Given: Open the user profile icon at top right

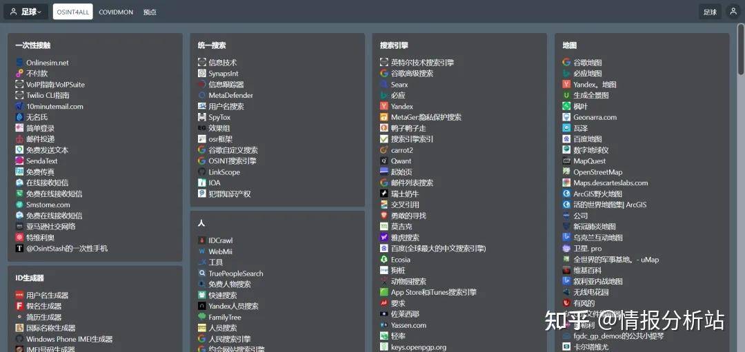Looking at the screenshot, I should [x=734, y=12].
